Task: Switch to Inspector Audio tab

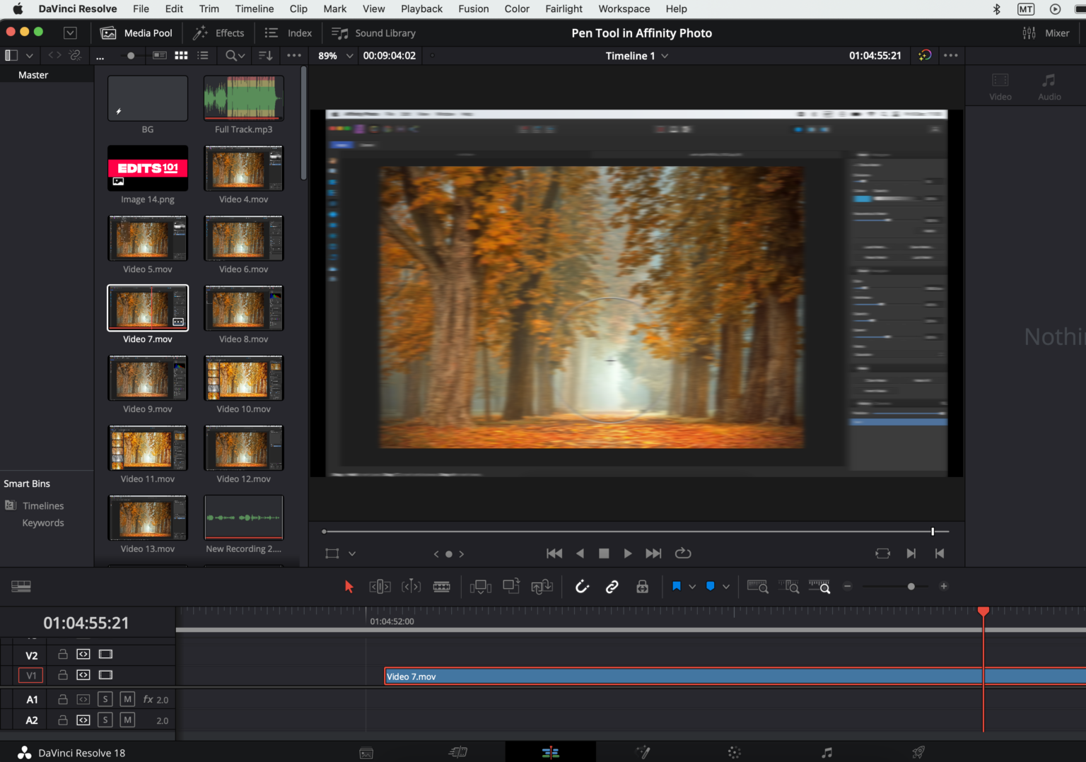Action: point(1049,87)
